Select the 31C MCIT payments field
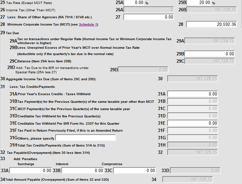 192,108
